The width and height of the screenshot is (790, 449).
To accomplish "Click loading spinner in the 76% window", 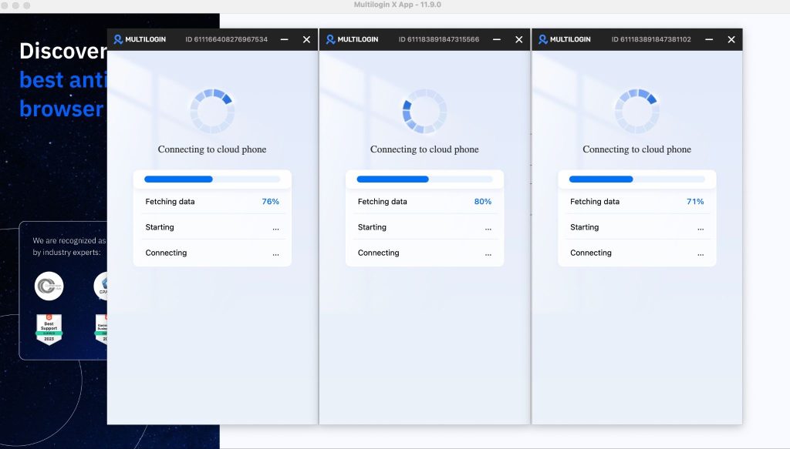I will coord(212,111).
